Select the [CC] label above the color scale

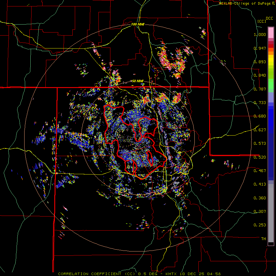pos(262,21)
